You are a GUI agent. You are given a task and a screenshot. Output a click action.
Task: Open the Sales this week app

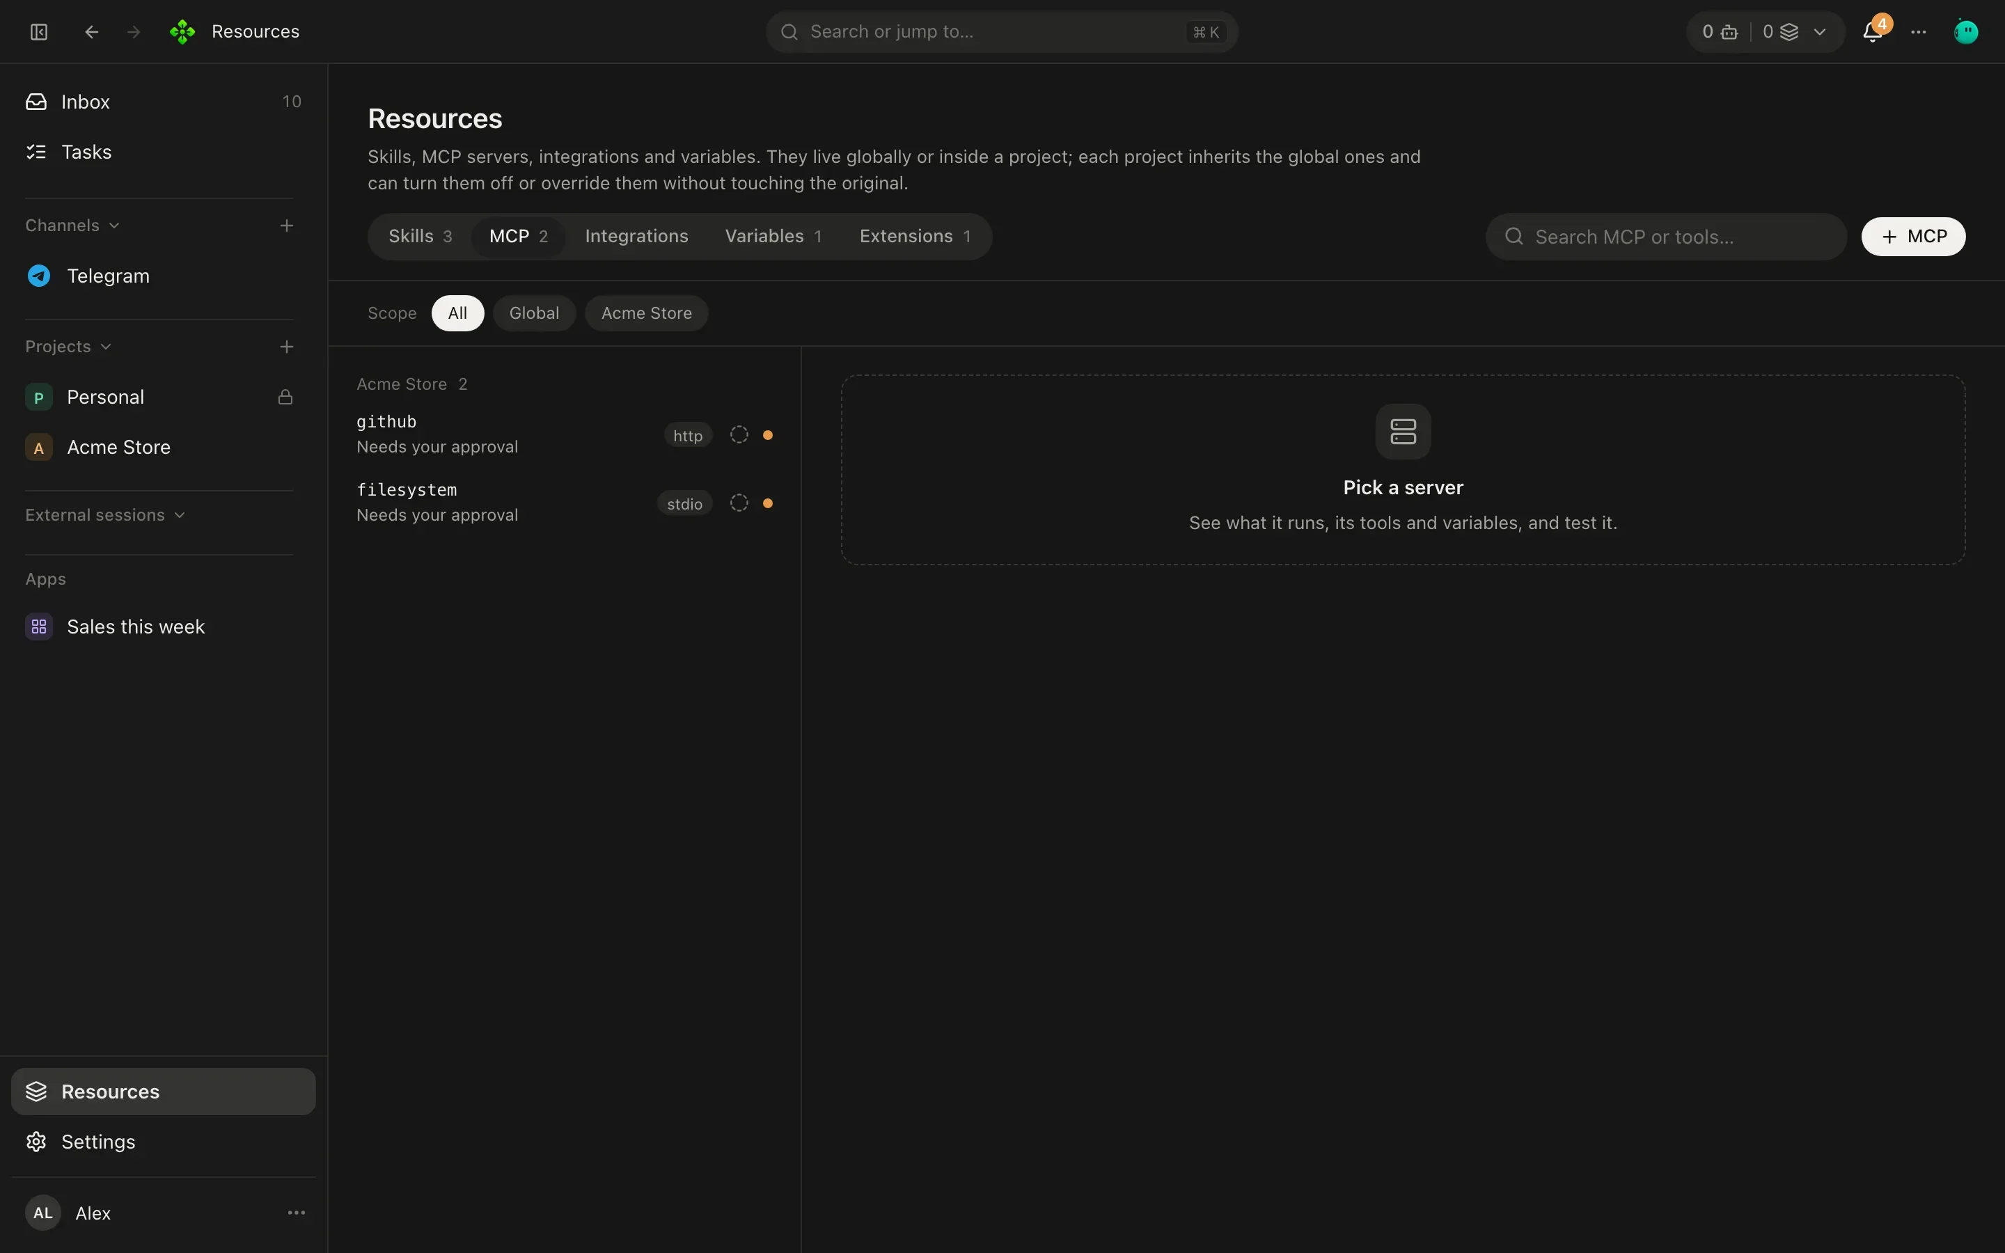pos(163,626)
